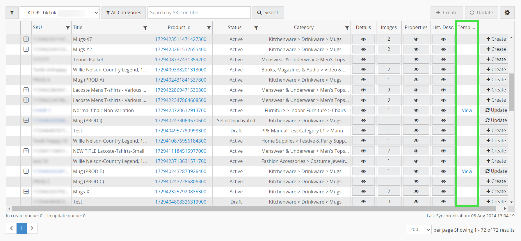Go to next page arrow
This screenshot has width=521, height=241.
32,228
